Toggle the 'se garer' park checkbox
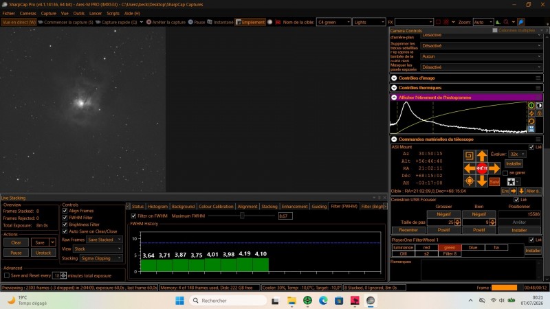Viewport: 550px width, 309px height. coord(505,173)
